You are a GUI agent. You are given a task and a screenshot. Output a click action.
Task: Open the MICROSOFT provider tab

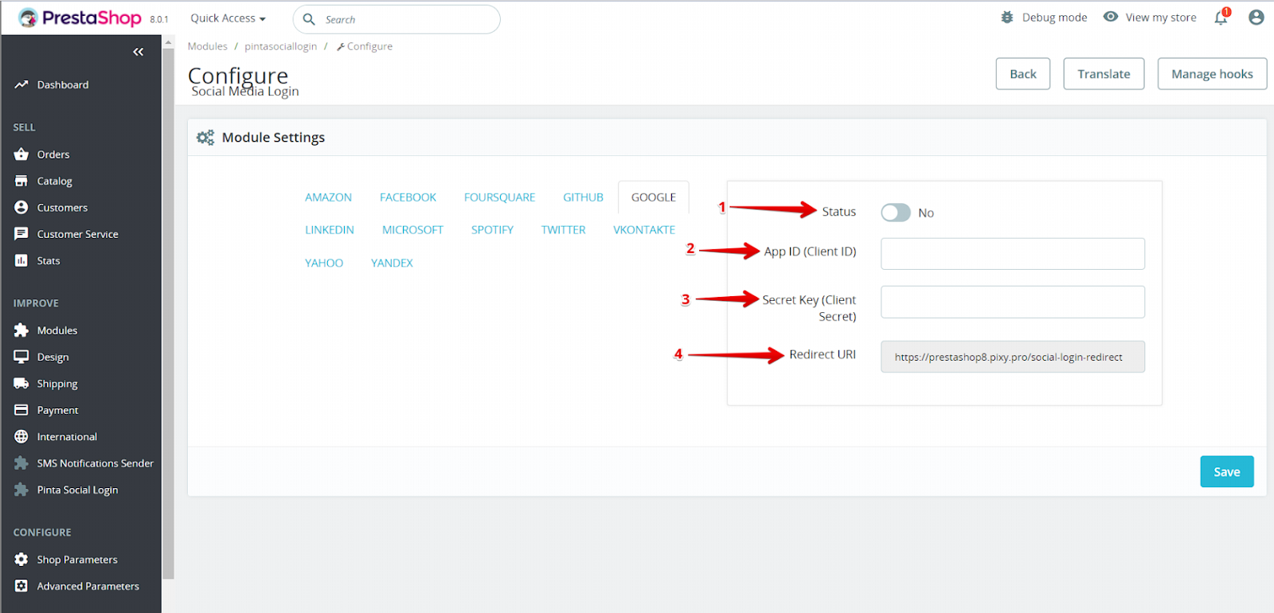coord(412,230)
